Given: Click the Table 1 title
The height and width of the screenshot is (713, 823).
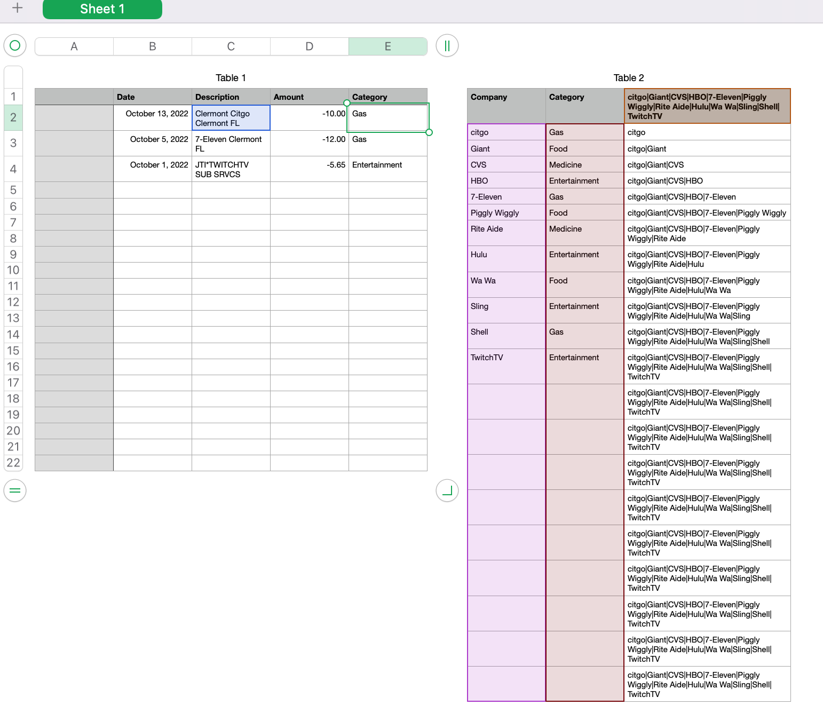Looking at the screenshot, I should [231, 78].
